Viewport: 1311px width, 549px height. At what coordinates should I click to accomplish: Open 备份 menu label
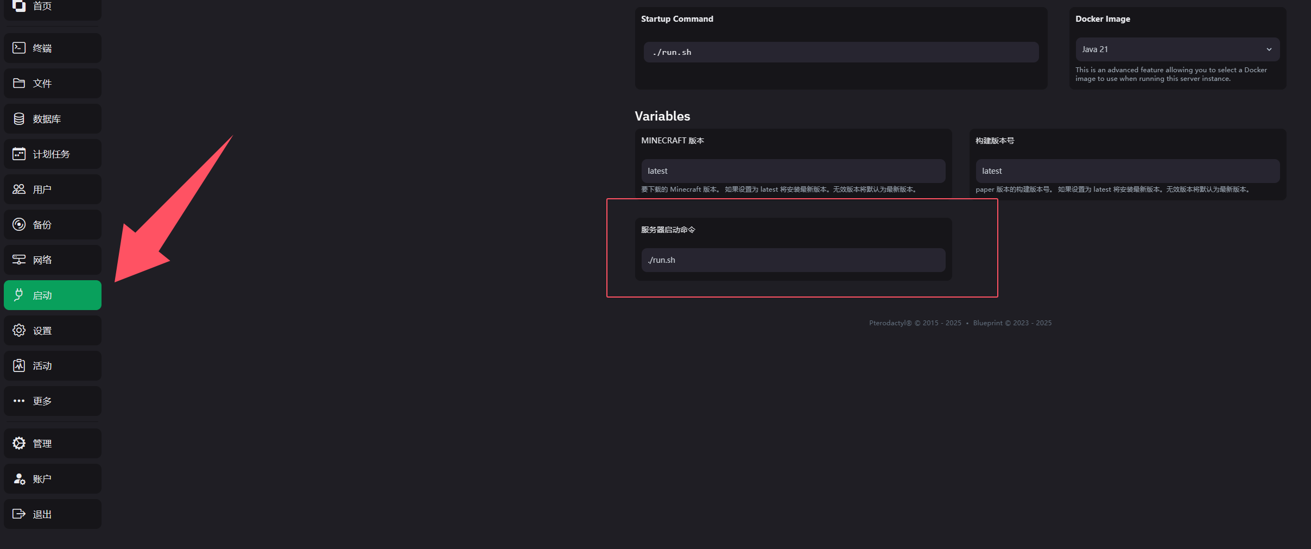[42, 225]
